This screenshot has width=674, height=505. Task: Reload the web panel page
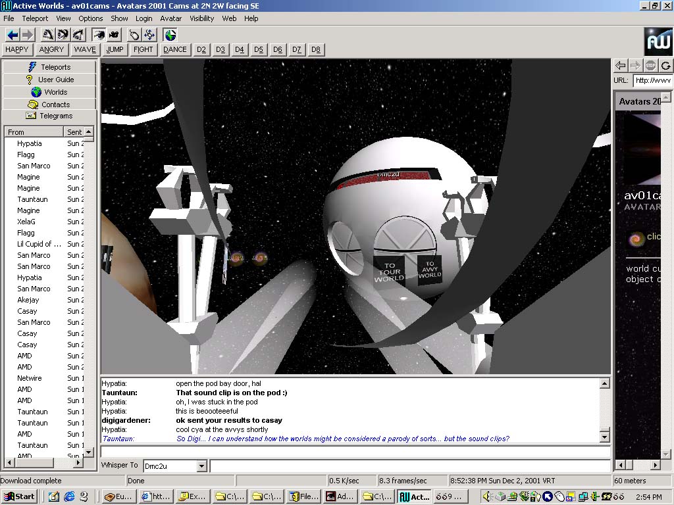click(666, 65)
